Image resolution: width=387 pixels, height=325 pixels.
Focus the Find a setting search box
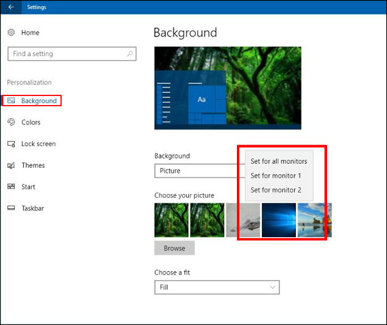tap(72, 54)
